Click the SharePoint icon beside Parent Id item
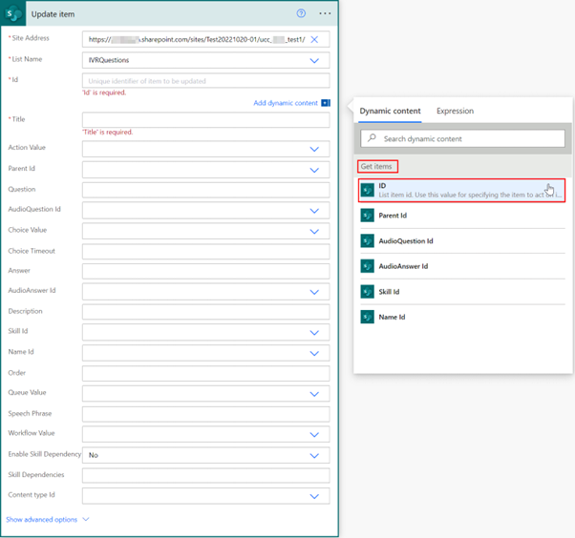Viewport: 575px width, 538px height. (x=367, y=216)
